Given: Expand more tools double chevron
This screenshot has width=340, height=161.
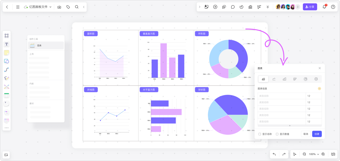Looking at the screenshot, I should point(268,7).
